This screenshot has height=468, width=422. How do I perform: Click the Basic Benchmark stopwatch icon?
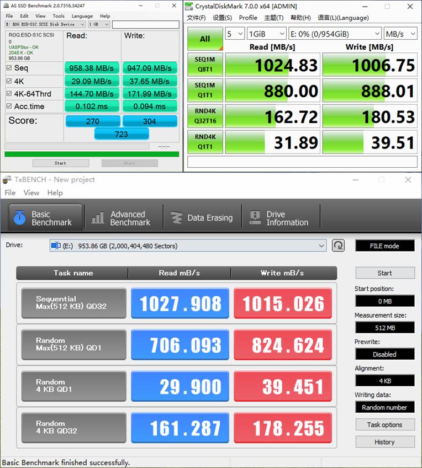[x=20, y=217]
